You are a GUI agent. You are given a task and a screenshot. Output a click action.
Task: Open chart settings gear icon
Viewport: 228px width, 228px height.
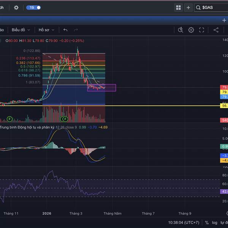191,30
